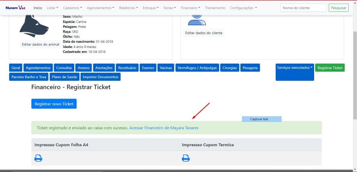Click the thermal coupon printer icon

[x=186, y=158]
